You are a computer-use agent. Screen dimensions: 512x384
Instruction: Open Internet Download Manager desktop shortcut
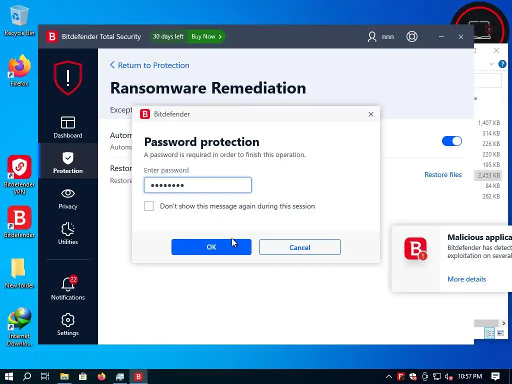click(x=19, y=326)
